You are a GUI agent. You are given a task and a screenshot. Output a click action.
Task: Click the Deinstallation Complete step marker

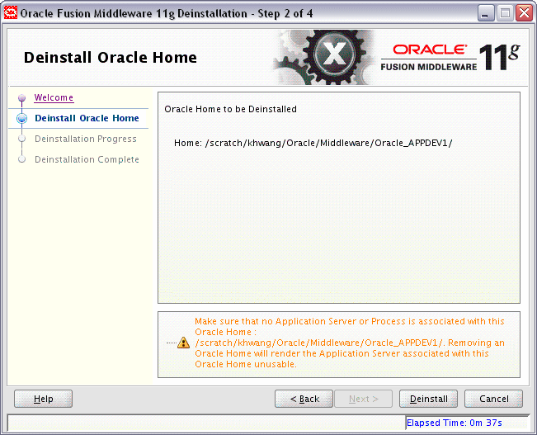coord(22,159)
